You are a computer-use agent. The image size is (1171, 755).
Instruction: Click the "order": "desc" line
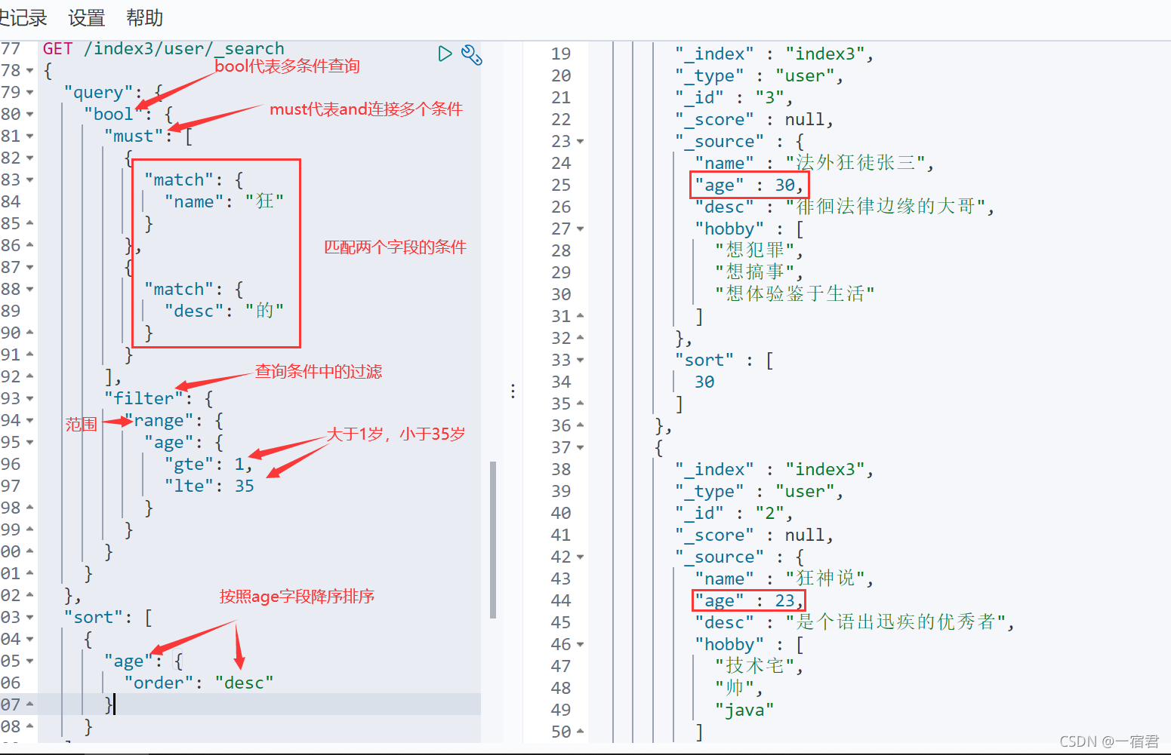[199, 683]
